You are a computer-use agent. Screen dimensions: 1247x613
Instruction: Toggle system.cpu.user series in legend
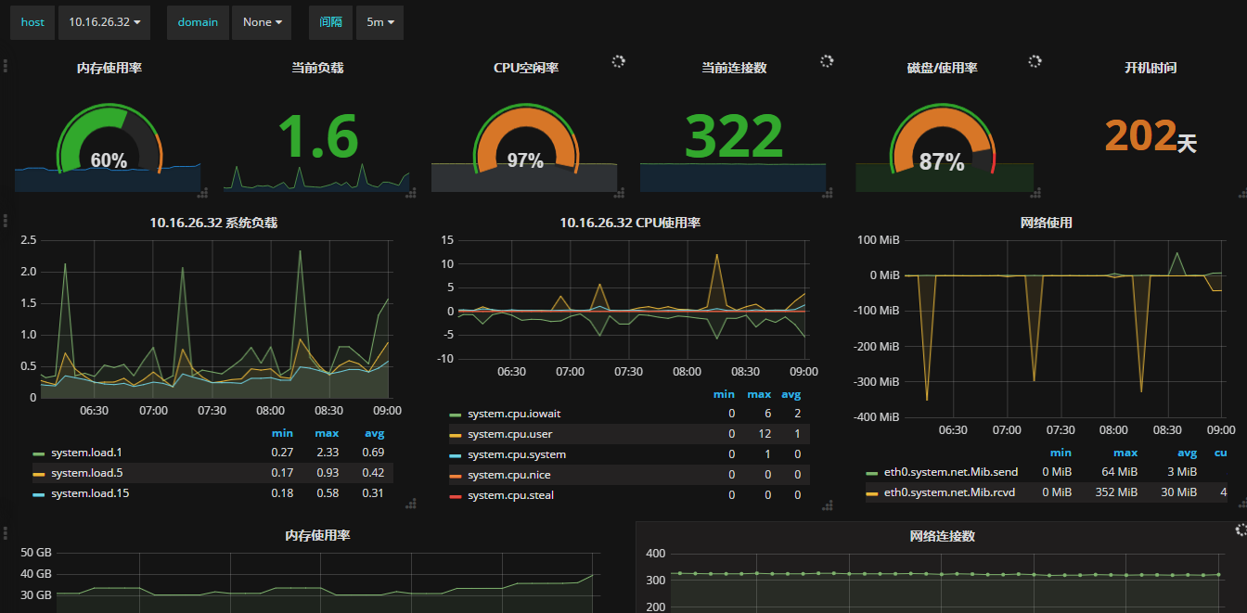[x=509, y=434]
